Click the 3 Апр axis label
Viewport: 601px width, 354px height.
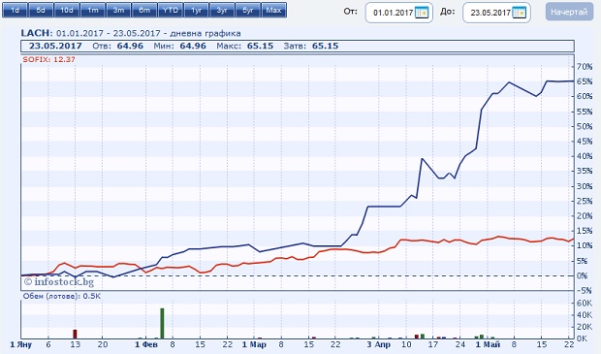(x=378, y=345)
